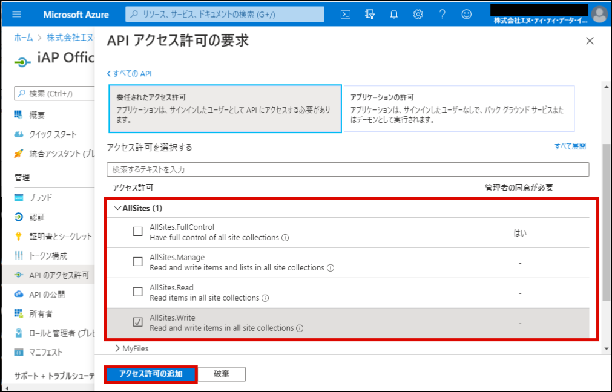Click the AllSites.Manage permission name
This screenshot has height=392, width=612.
coord(177,258)
